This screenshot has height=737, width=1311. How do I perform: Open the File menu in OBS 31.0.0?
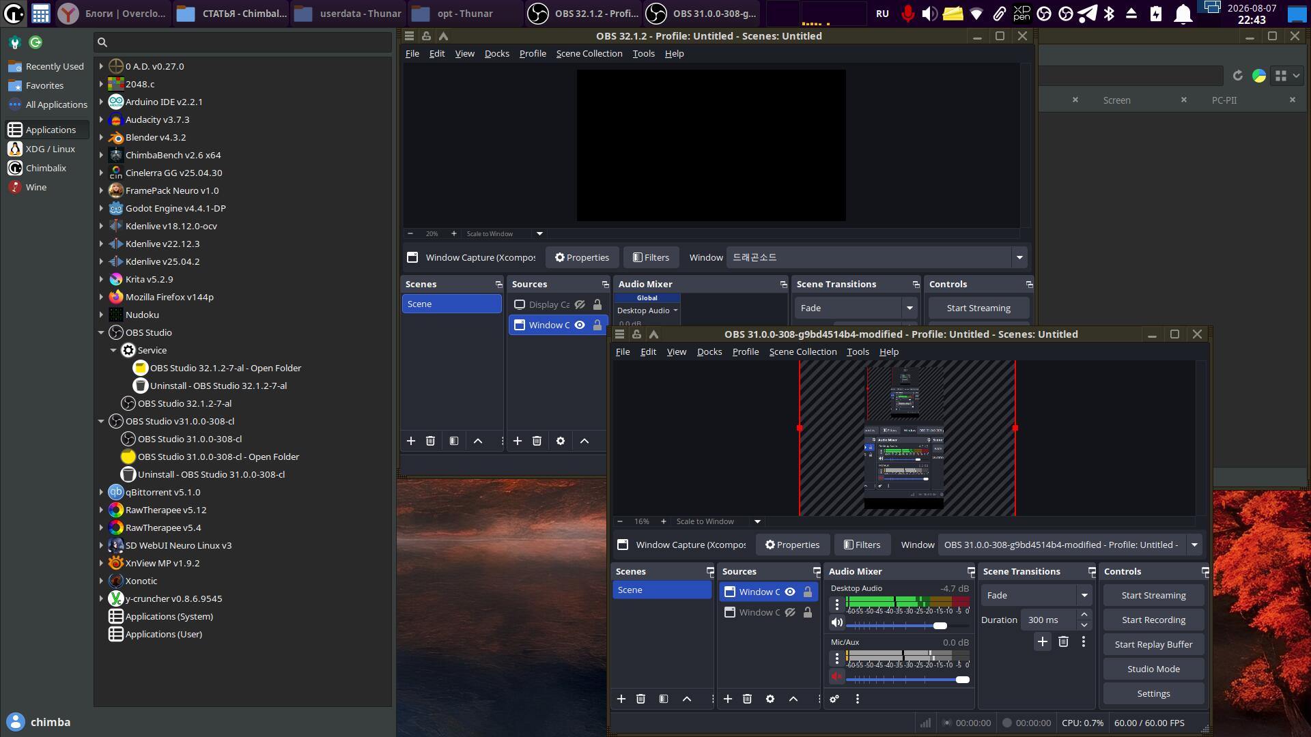(x=623, y=352)
